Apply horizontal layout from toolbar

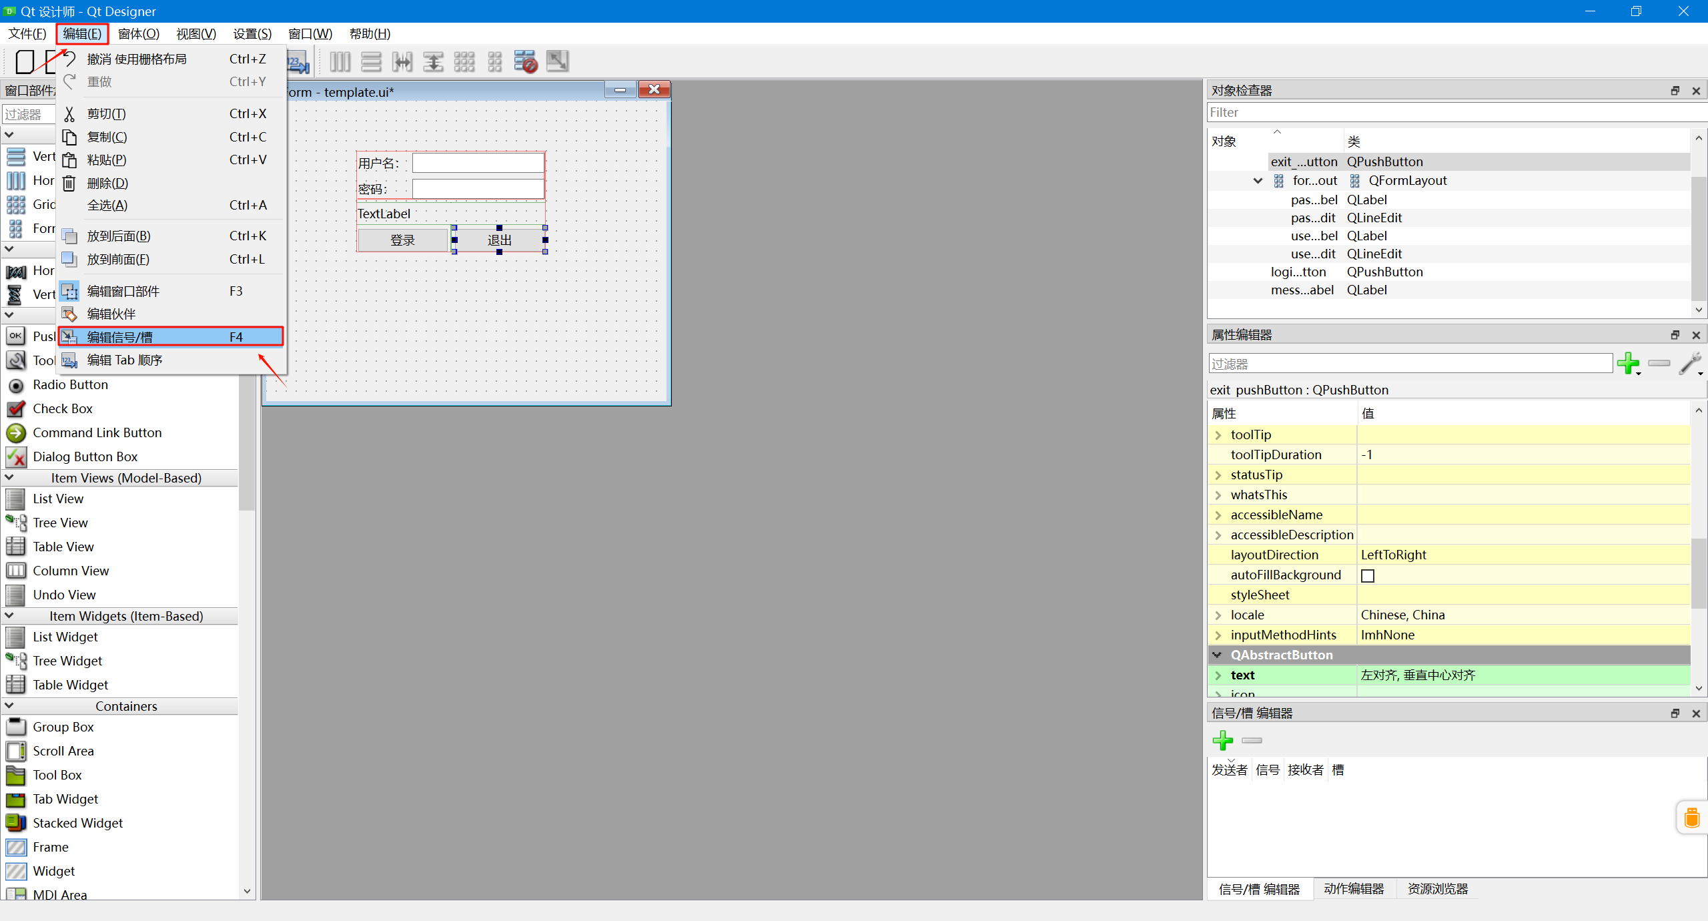pos(340,62)
